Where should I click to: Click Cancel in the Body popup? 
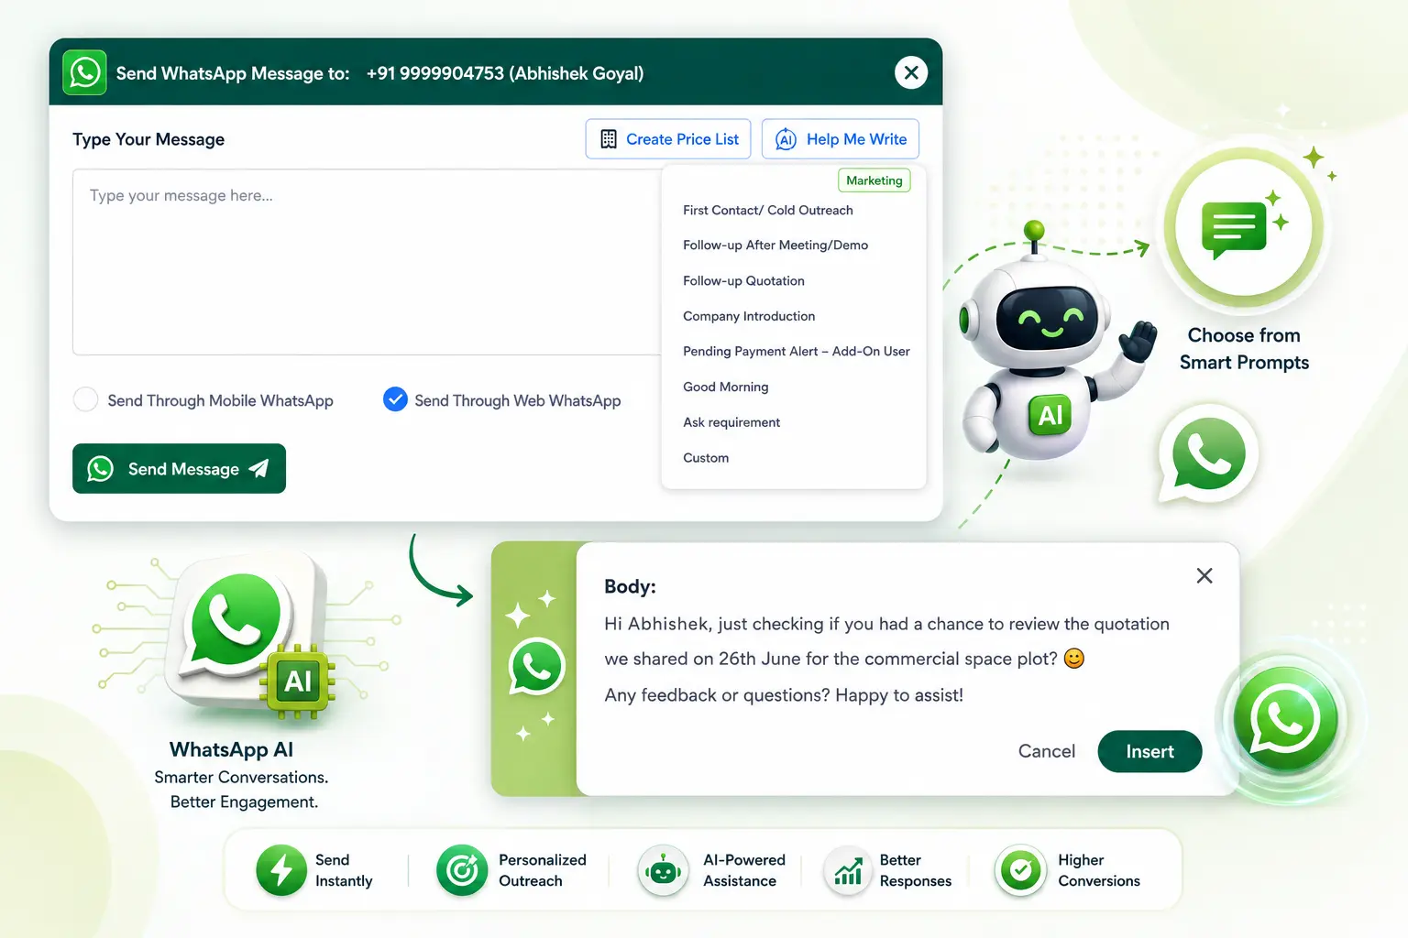[x=1047, y=751]
